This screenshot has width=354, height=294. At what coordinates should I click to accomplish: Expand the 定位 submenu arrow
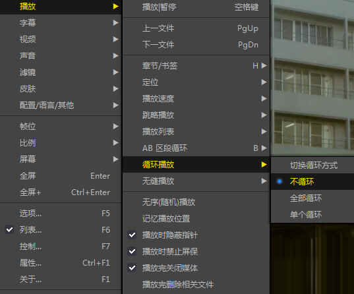click(264, 82)
